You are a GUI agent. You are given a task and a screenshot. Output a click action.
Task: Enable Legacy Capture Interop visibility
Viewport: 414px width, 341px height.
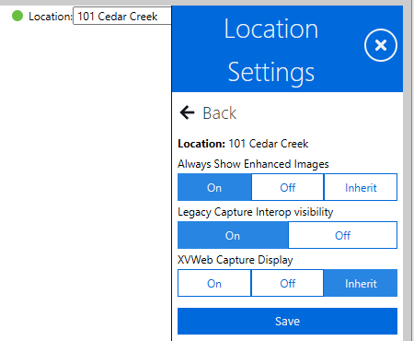click(233, 235)
